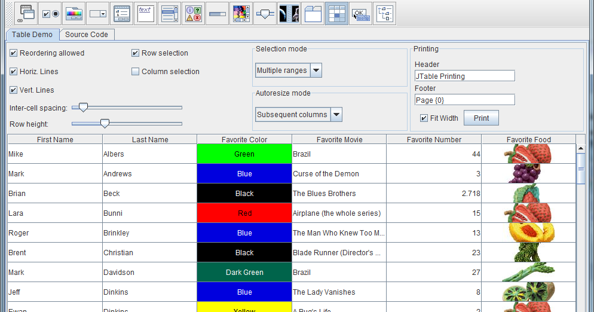The height and width of the screenshot is (312, 594).
Task: Open the List demo toolbar icon
Action: (169, 14)
